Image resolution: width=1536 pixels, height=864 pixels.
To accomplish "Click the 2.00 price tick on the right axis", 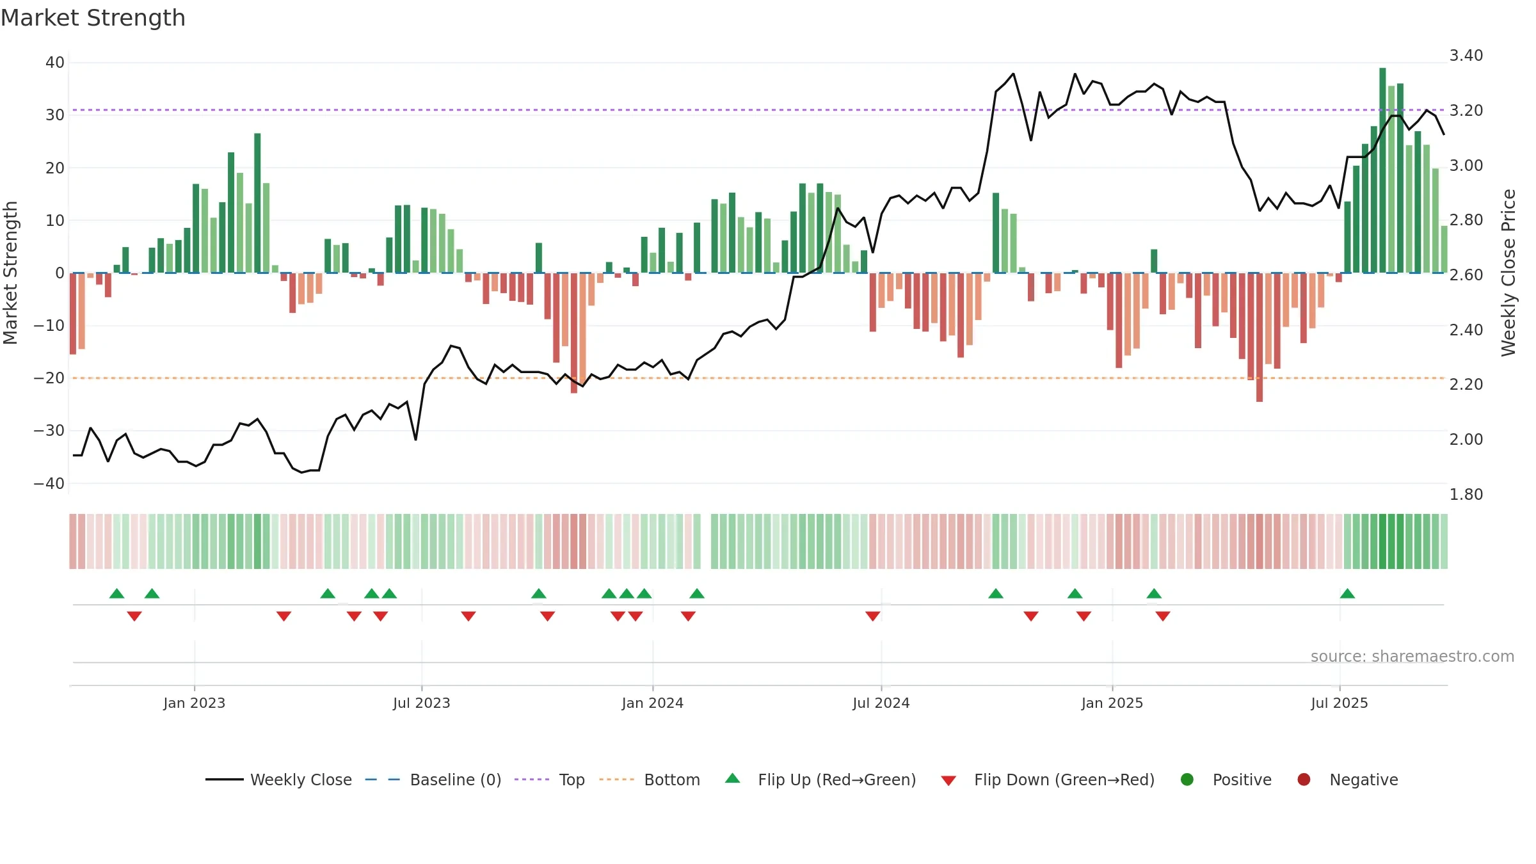I will point(1466,439).
